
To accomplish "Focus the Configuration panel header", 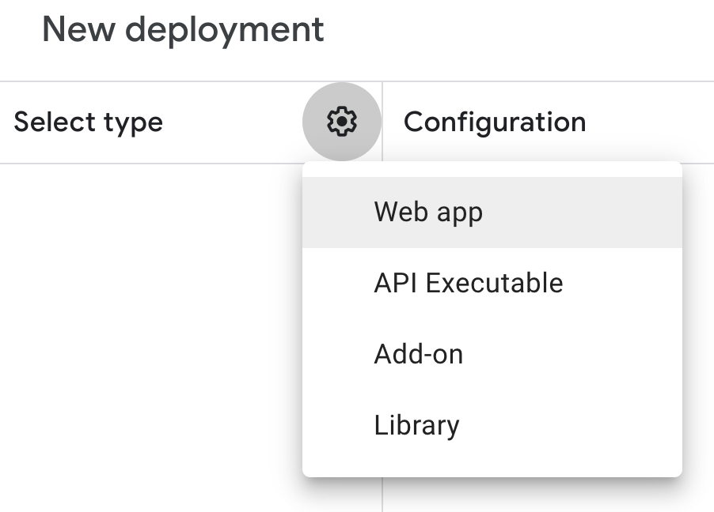I will coord(495,122).
